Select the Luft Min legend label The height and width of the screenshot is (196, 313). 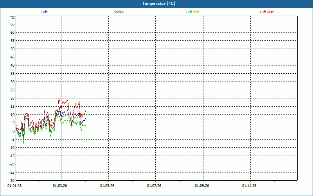point(192,12)
